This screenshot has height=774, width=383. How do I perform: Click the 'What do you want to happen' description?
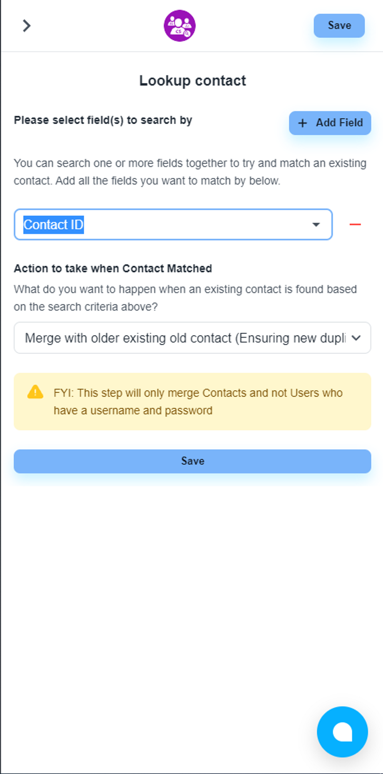[x=185, y=298]
